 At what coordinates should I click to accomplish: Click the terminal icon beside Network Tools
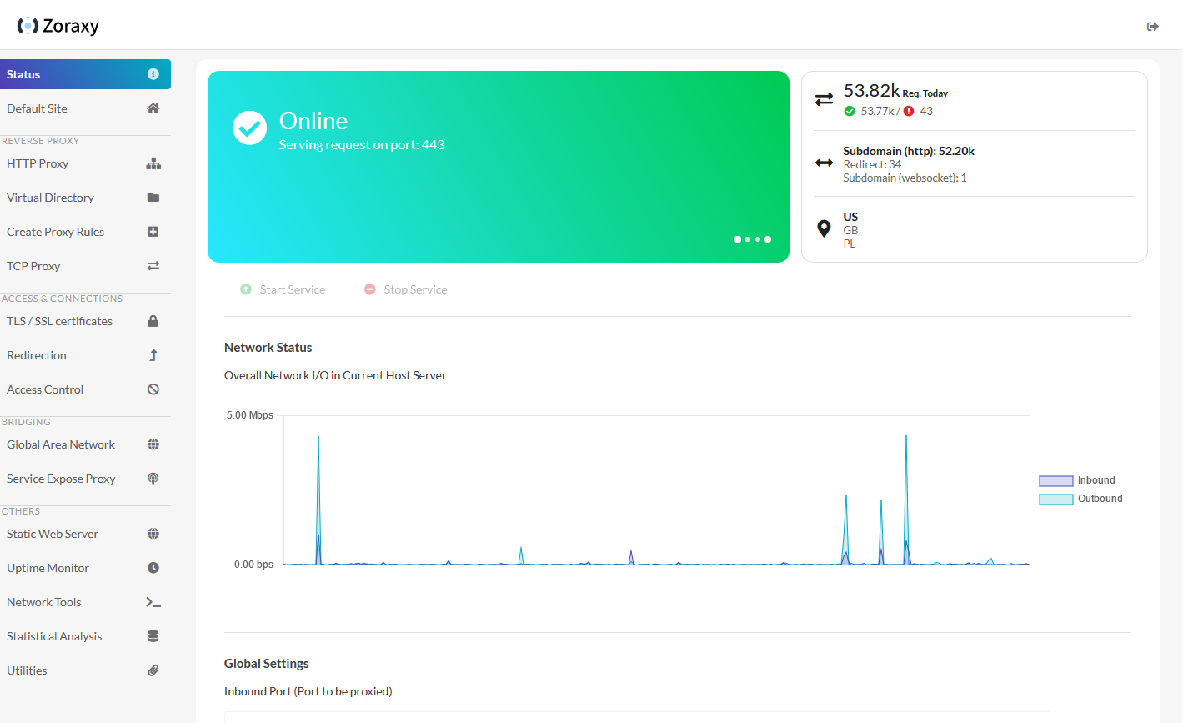point(153,602)
